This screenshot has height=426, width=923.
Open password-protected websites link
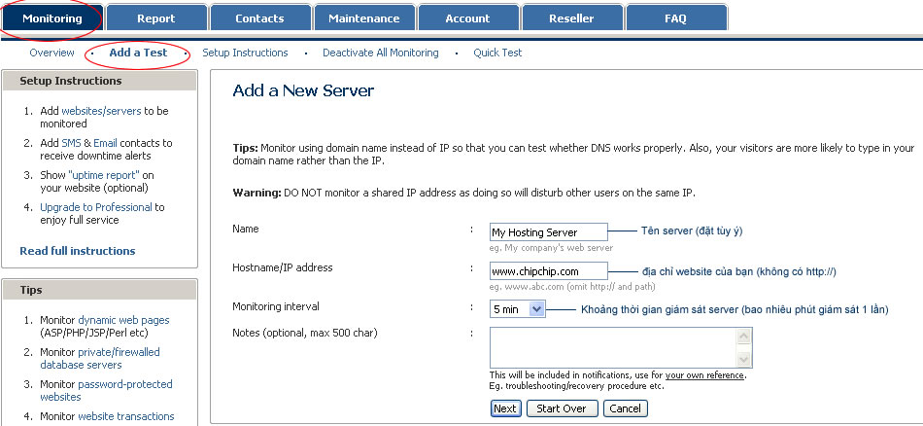pos(107,390)
